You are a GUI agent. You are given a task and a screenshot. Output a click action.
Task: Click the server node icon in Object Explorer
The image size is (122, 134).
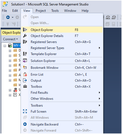tap(10, 45)
